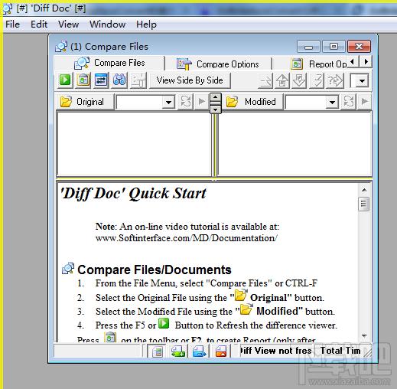Click the Original file open button
Viewport: 397px width, 389px height.
(x=85, y=102)
